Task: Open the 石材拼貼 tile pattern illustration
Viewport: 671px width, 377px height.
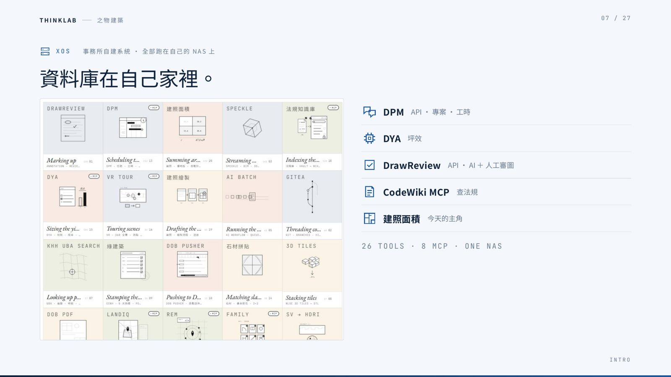Action: (252, 265)
